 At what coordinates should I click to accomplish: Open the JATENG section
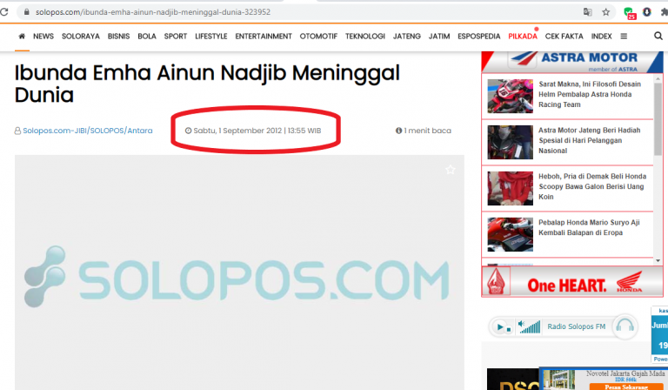(x=407, y=37)
